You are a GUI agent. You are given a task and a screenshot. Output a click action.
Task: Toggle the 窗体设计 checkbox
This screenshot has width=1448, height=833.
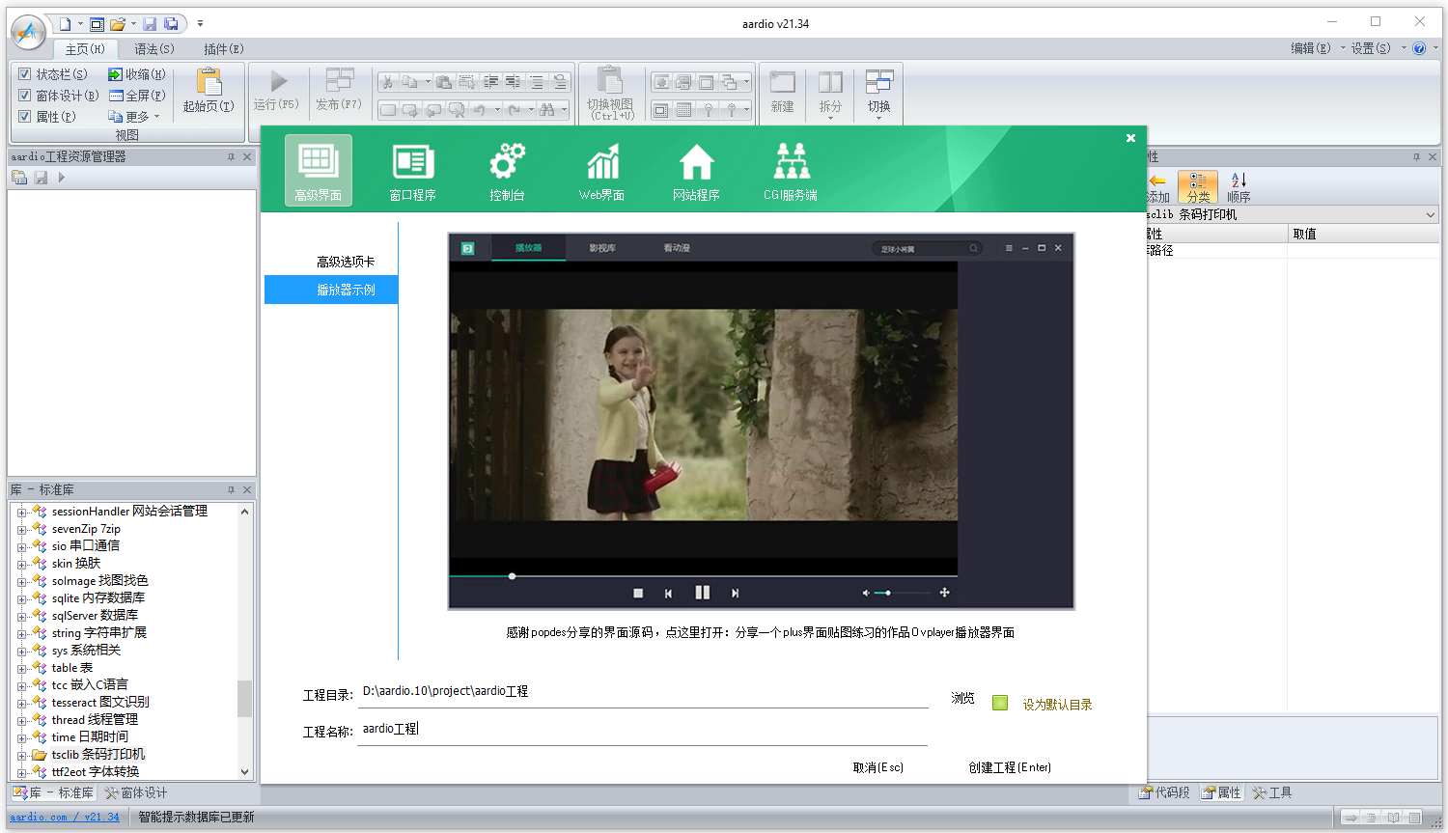coord(25,95)
